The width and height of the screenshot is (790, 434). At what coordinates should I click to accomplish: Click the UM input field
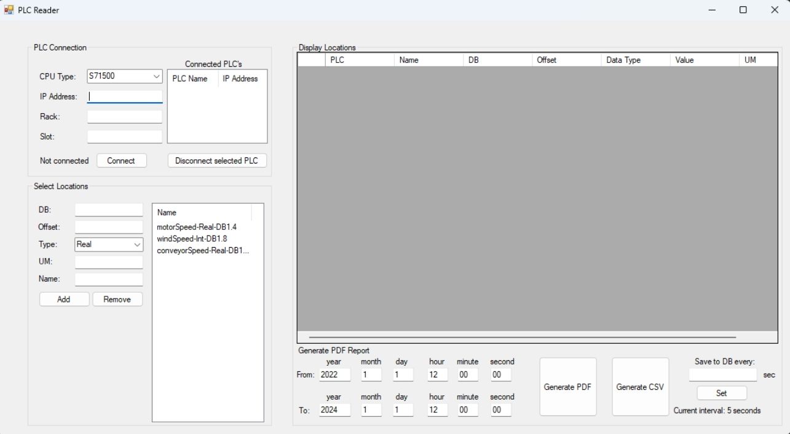pos(109,261)
